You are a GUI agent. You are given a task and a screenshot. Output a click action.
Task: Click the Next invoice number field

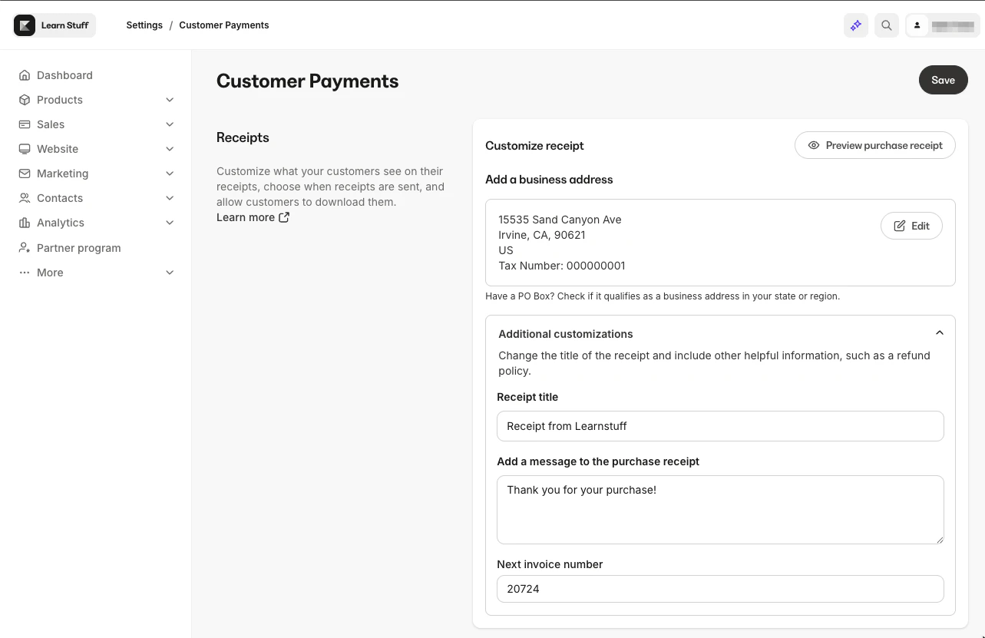click(x=720, y=589)
